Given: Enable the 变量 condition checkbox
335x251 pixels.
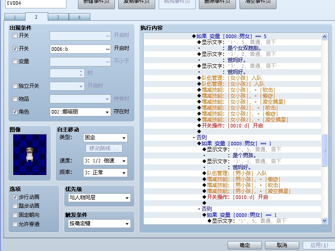Looking at the screenshot, I should [15, 62].
